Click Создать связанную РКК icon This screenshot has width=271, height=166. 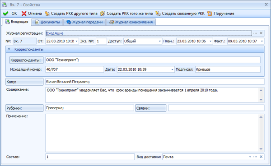tap(158, 14)
